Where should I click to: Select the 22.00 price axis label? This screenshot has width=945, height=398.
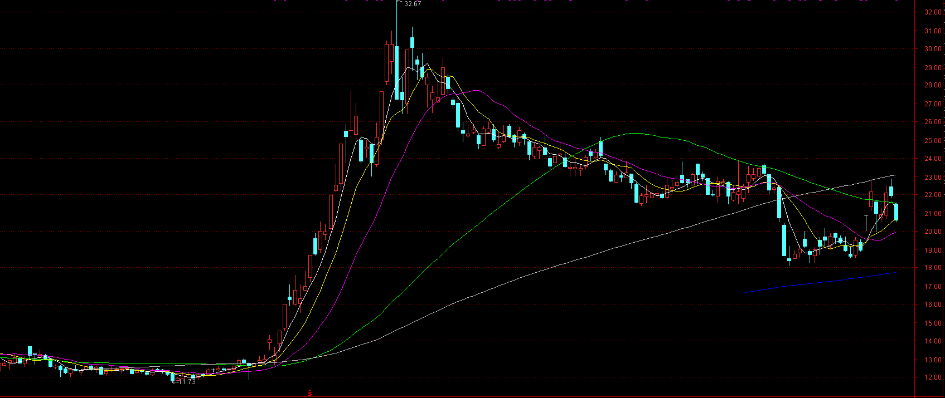[x=933, y=195]
